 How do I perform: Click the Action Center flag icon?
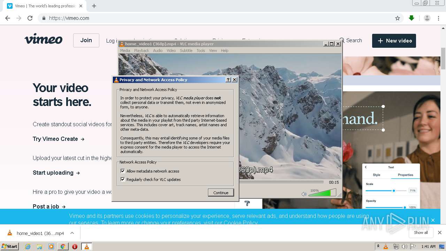coord(413,246)
